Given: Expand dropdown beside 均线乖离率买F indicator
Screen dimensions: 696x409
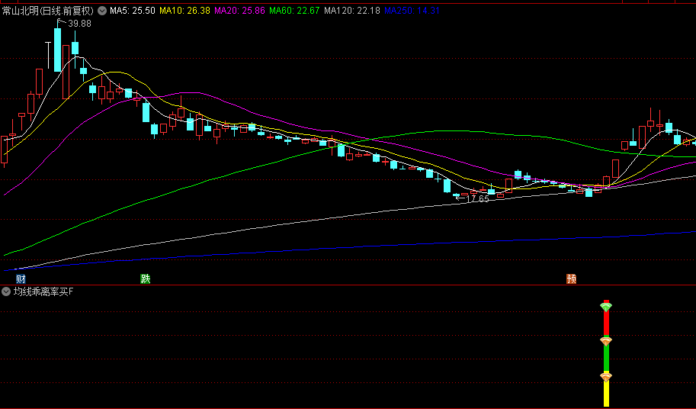Looking at the screenshot, I should tap(6, 291).
